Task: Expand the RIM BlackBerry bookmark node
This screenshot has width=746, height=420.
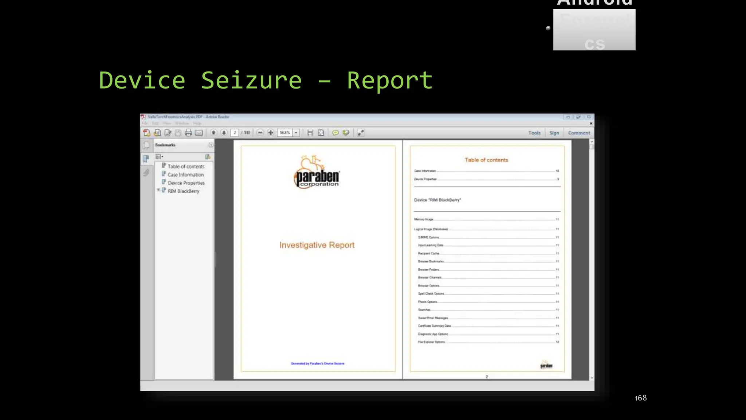Action: pyautogui.click(x=158, y=190)
